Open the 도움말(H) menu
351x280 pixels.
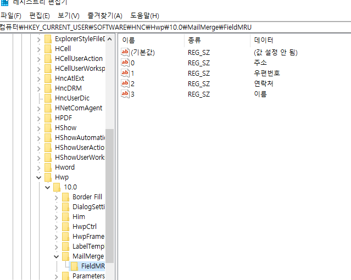(144, 16)
